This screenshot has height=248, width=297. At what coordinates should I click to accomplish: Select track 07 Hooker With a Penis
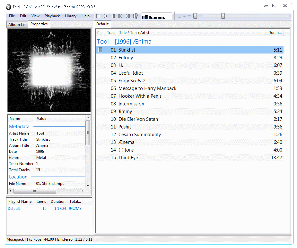click(x=189, y=96)
